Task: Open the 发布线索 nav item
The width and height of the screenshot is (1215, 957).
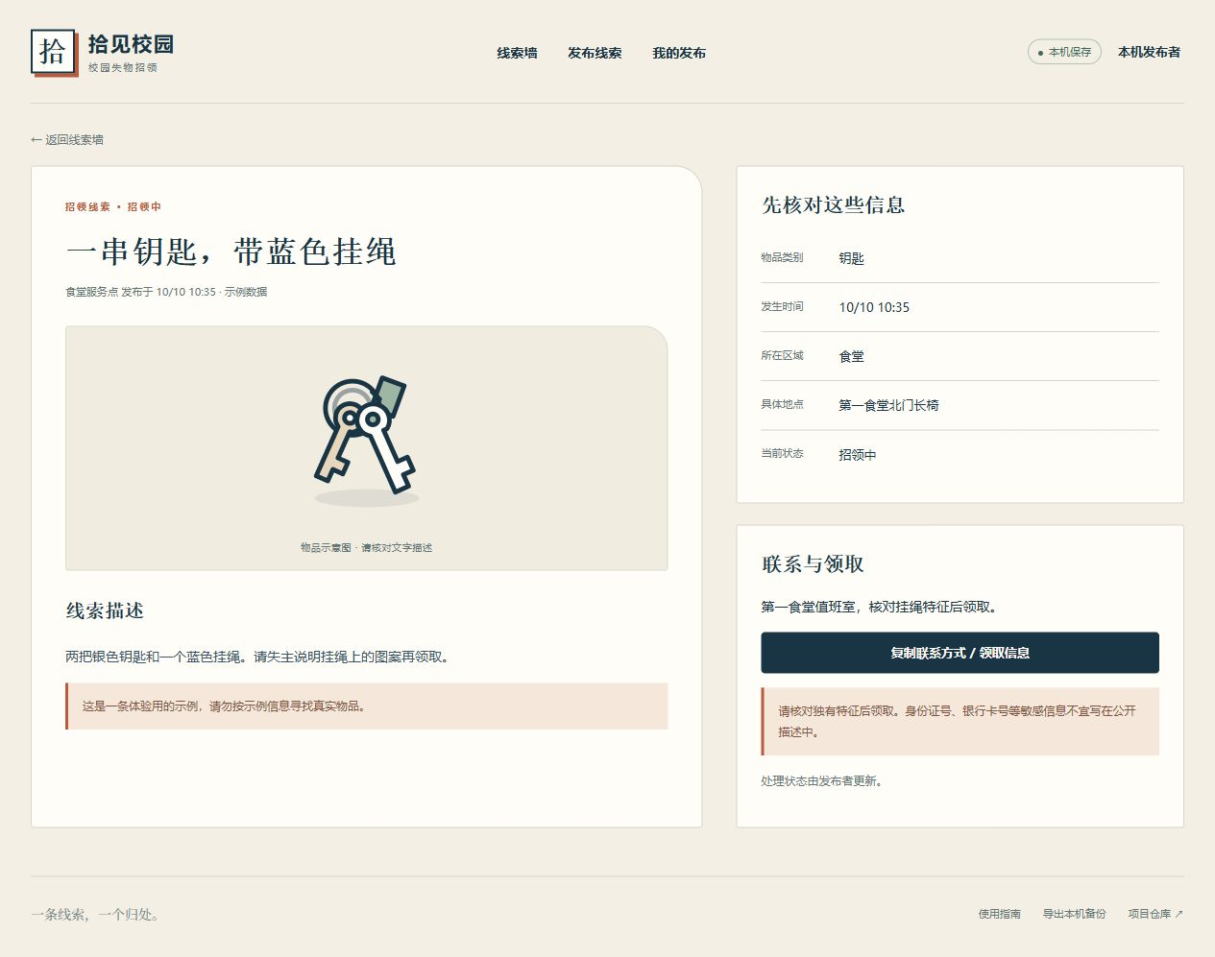Action: point(595,53)
